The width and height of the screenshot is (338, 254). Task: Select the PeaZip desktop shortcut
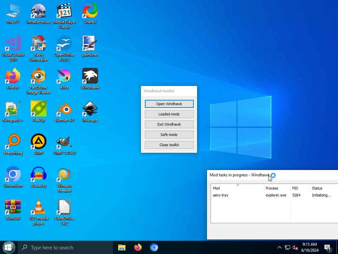click(38, 112)
